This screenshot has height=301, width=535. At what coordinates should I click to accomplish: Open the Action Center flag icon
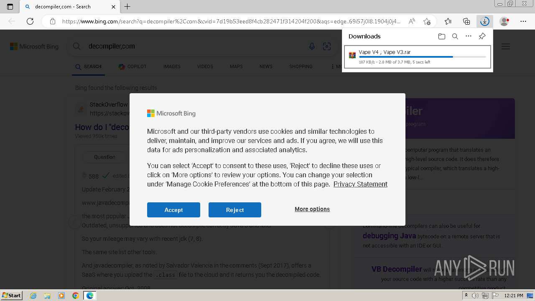coord(495,296)
